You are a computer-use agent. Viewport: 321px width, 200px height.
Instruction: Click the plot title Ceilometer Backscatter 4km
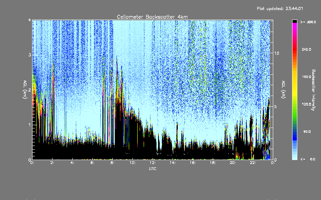tap(152, 17)
